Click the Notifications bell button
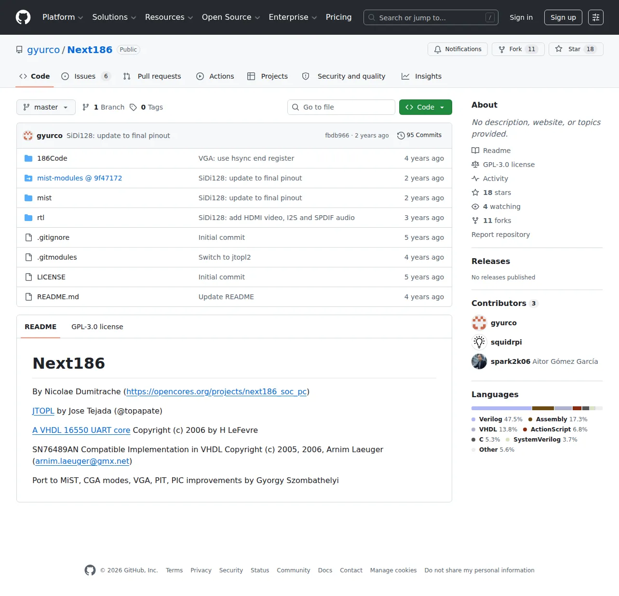Viewport: 619px width, 596px height. pos(458,49)
